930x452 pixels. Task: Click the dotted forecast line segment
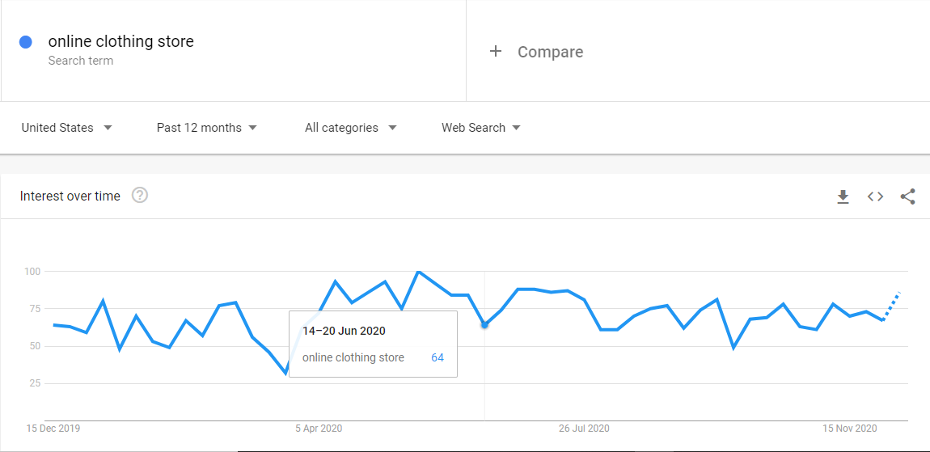pos(891,306)
